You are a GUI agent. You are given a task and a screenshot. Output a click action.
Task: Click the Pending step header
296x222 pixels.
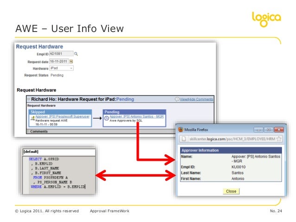(135, 112)
